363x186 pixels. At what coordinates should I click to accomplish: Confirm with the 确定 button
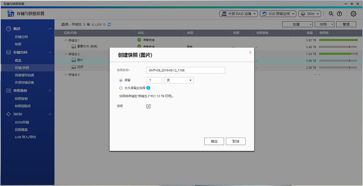point(214,141)
